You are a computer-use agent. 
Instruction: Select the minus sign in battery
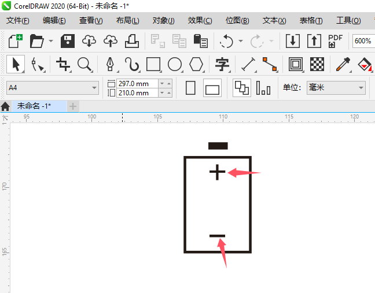[x=217, y=236]
